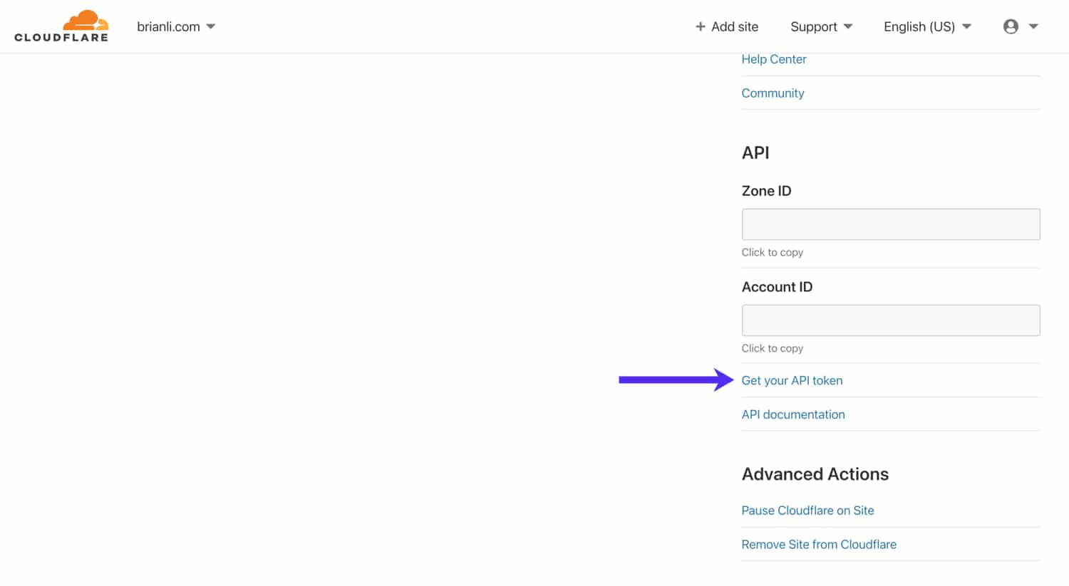Click the Account ID 'Click to copy' label
Image resolution: width=1069 pixels, height=586 pixels.
773,348
